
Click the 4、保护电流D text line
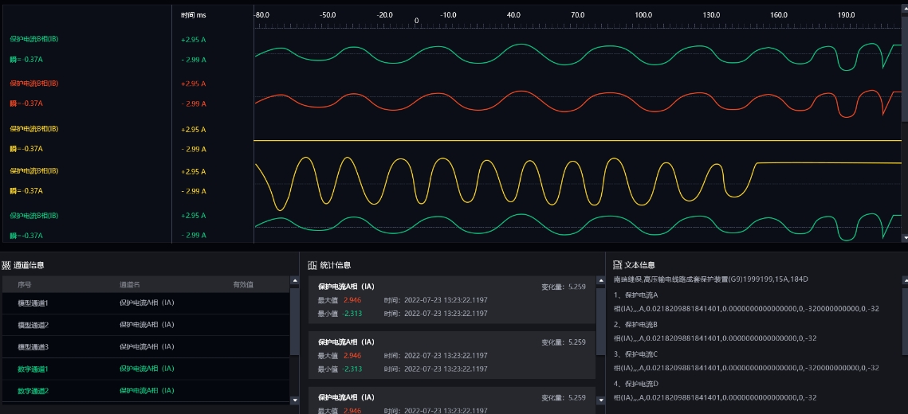pyautogui.click(x=635, y=384)
